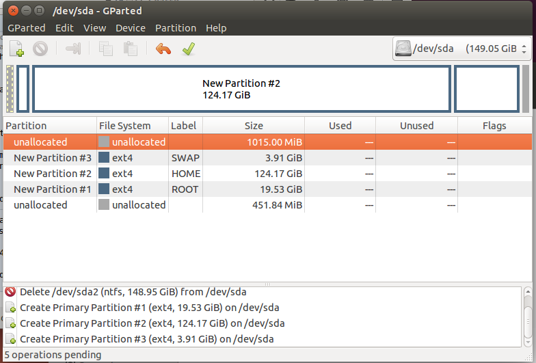
Task: Click the Delete partition toolbar icon
Action: [x=40, y=49]
